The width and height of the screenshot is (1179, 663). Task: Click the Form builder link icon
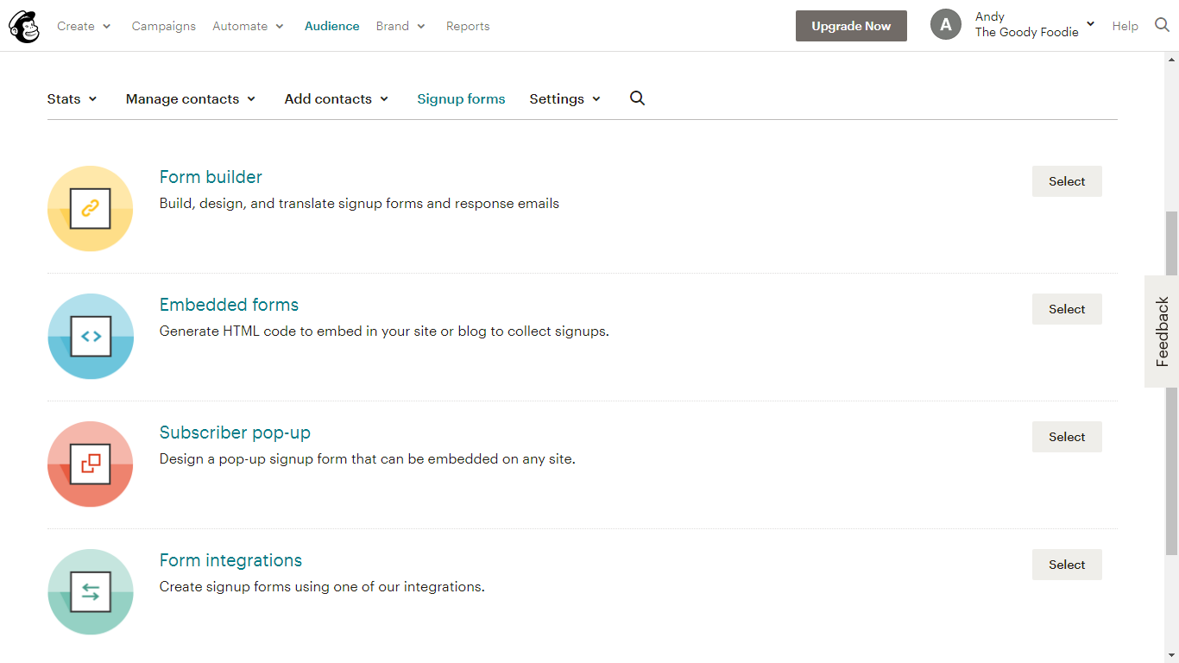tap(91, 209)
